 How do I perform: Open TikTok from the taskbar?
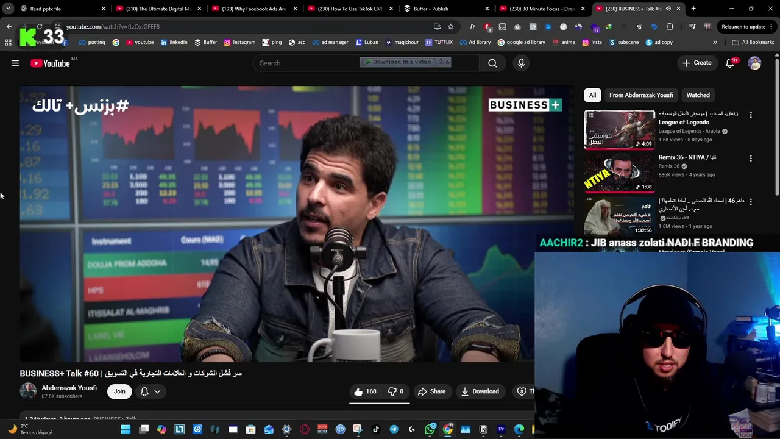click(x=376, y=429)
